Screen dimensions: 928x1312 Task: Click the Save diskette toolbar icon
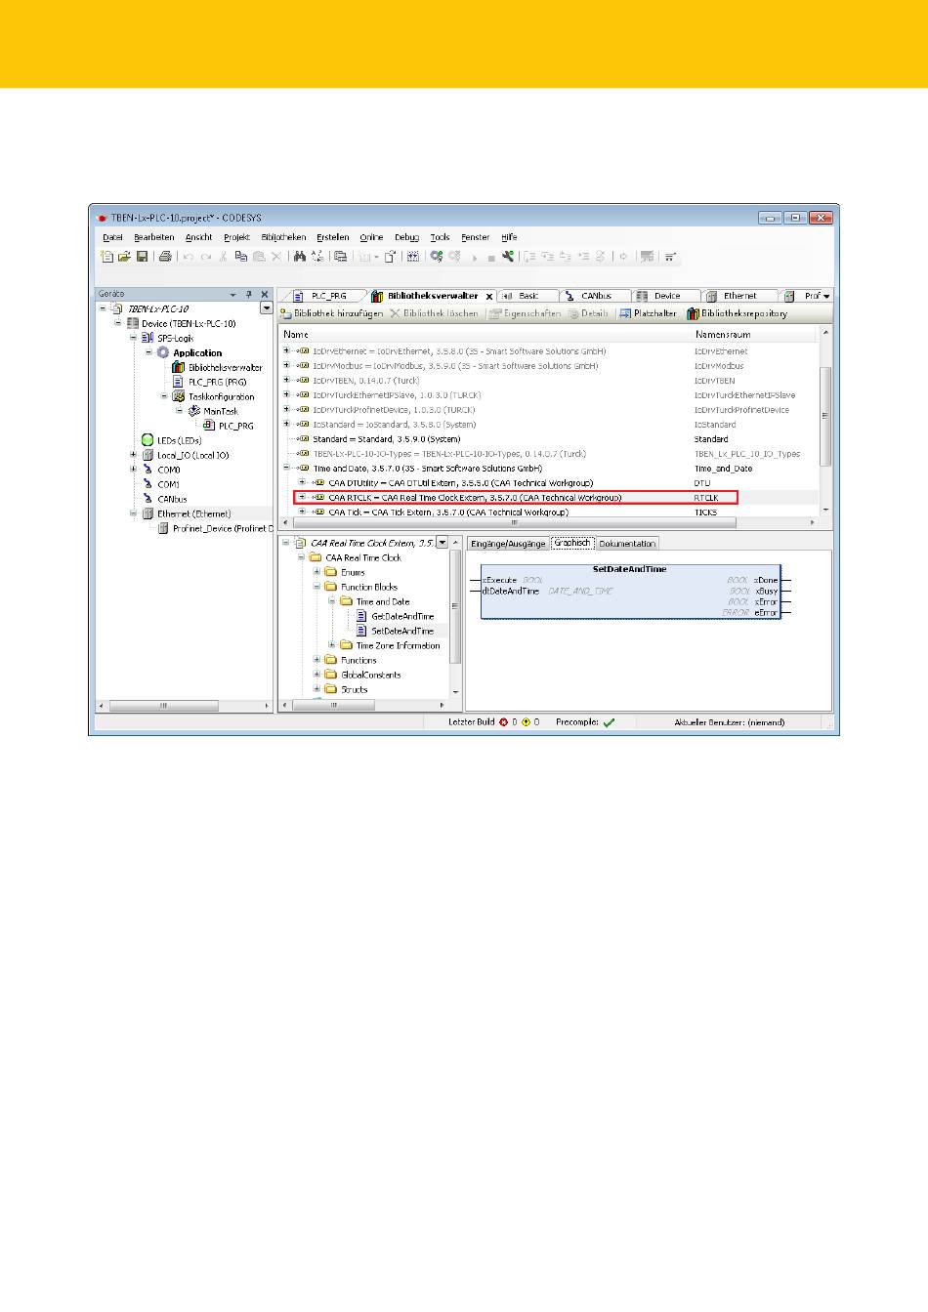[x=142, y=257]
